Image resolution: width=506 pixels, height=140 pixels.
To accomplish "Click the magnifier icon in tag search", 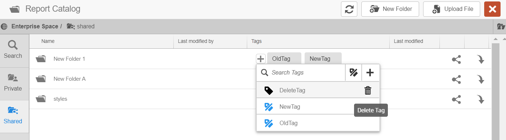I will 264,73.
